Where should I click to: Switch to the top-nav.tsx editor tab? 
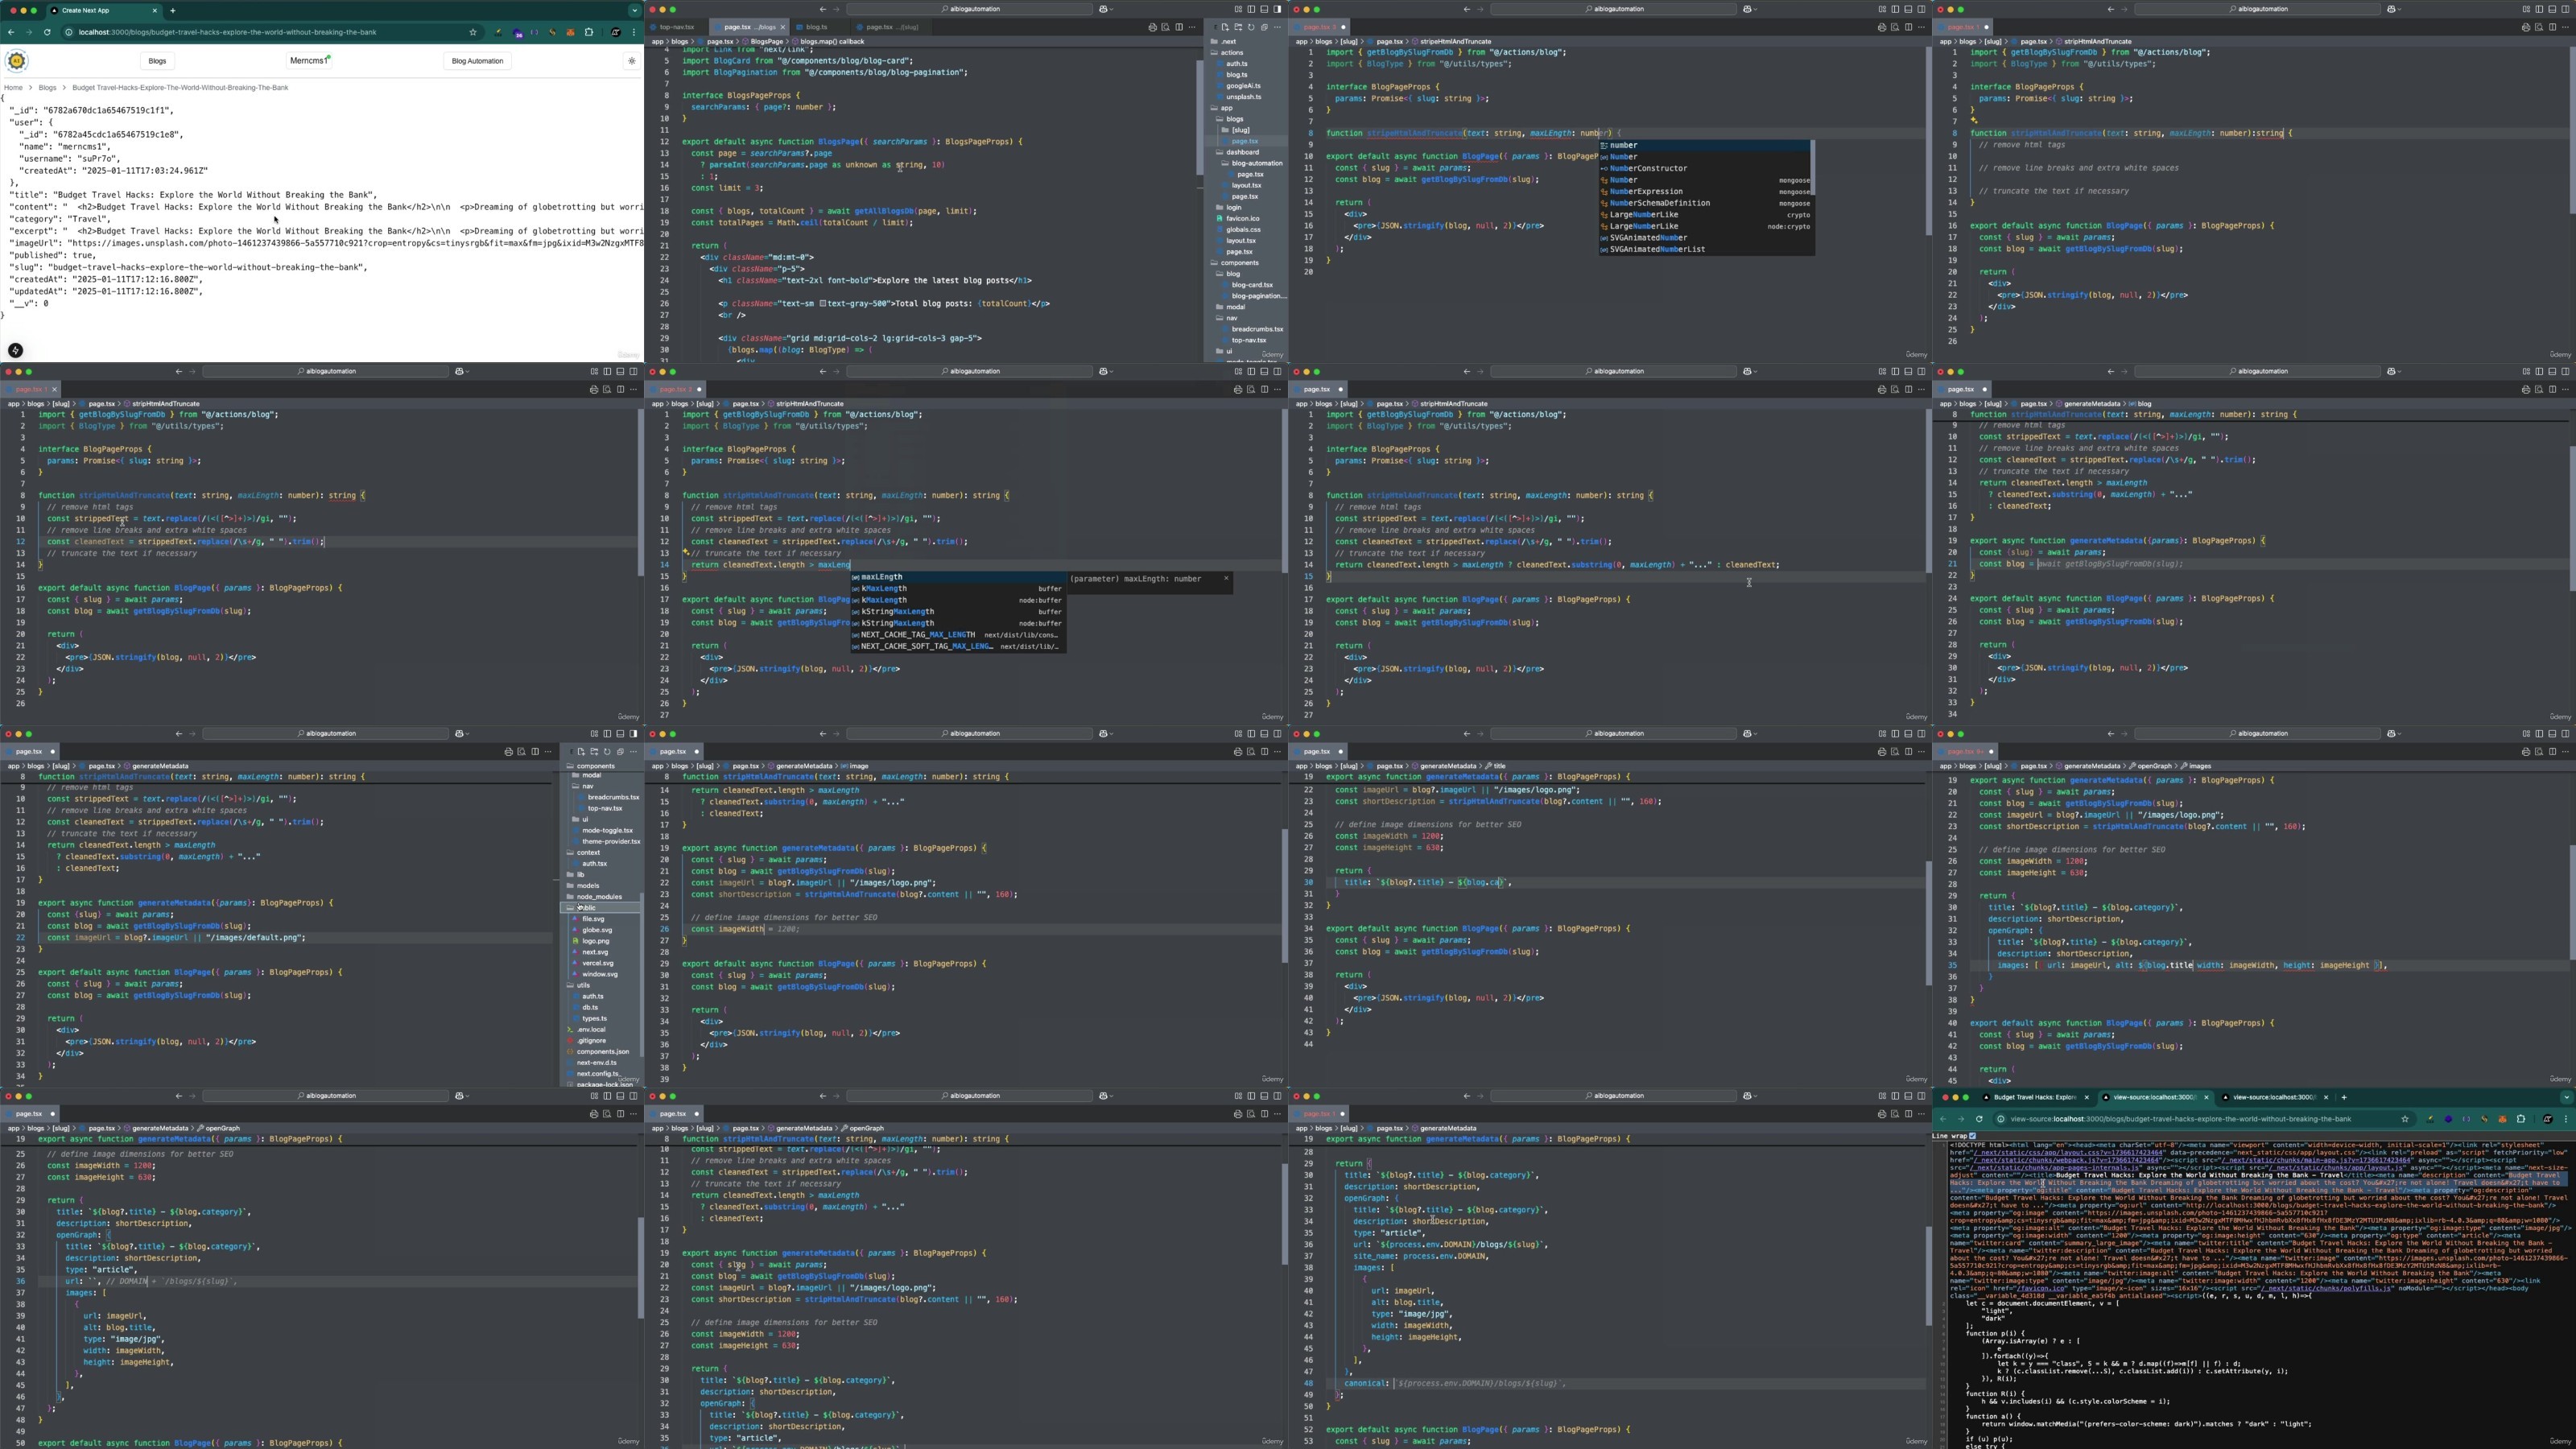point(677,27)
